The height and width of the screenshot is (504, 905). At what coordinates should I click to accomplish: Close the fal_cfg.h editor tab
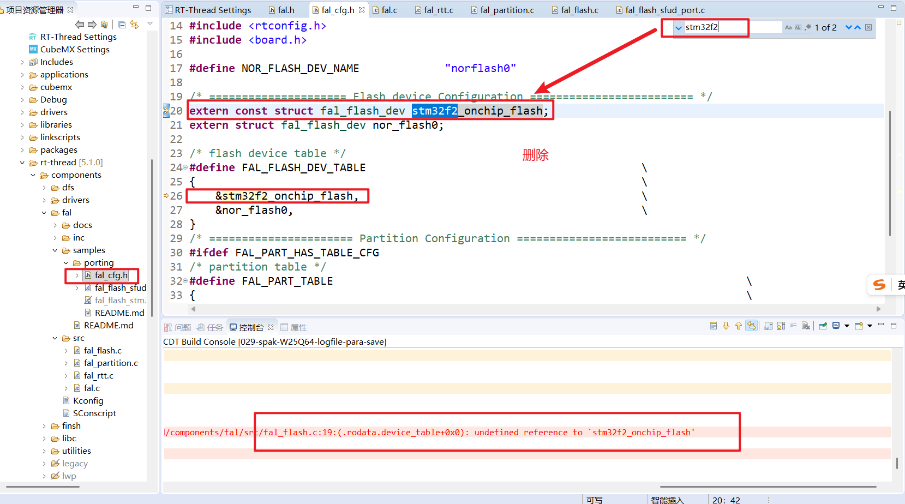click(x=362, y=10)
